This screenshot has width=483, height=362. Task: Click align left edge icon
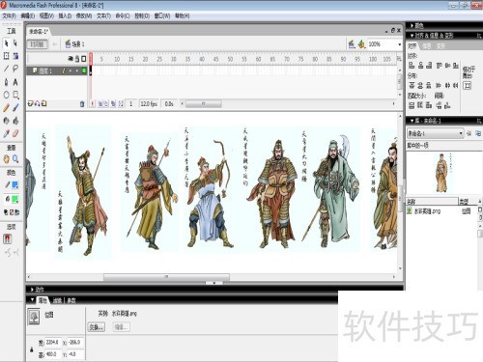pos(412,66)
